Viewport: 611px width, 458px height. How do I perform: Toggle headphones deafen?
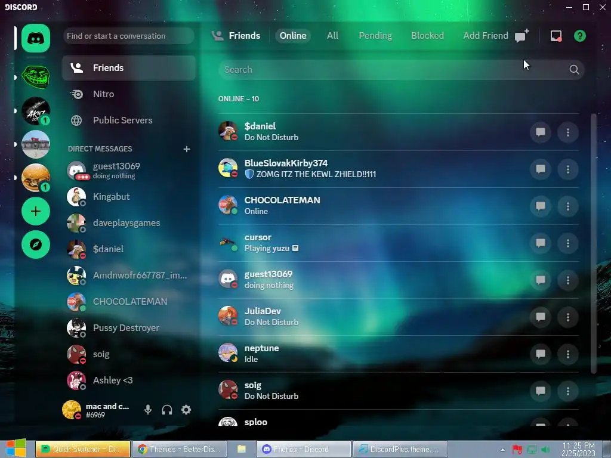point(167,410)
